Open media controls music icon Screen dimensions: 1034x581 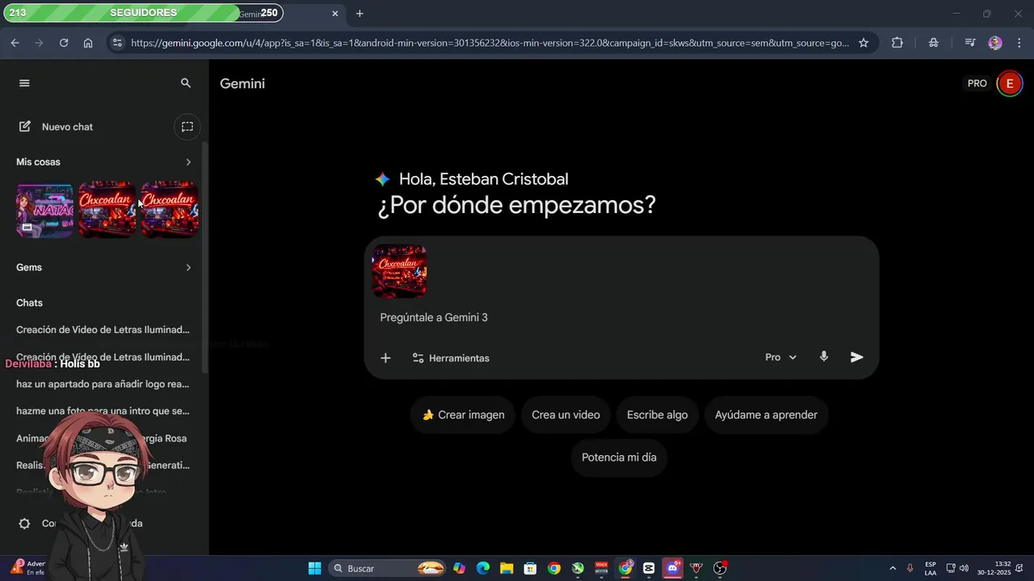(x=970, y=43)
